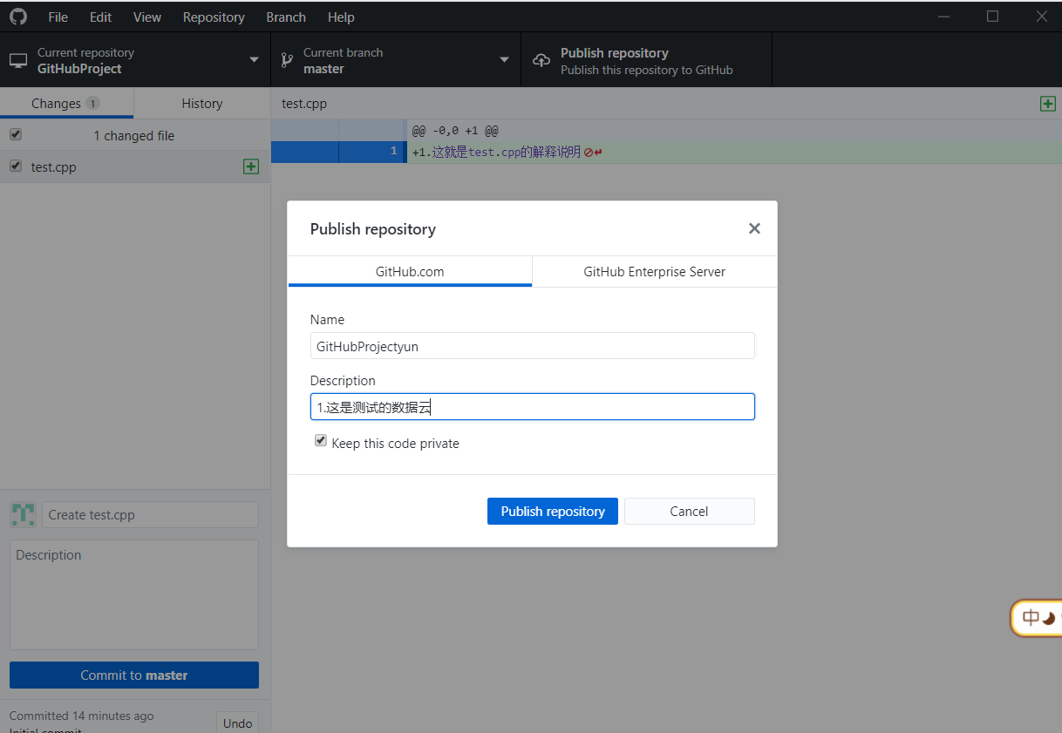Open the Branch menu
The height and width of the screenshot is (733, 1062).
click(x=286, y=17)
